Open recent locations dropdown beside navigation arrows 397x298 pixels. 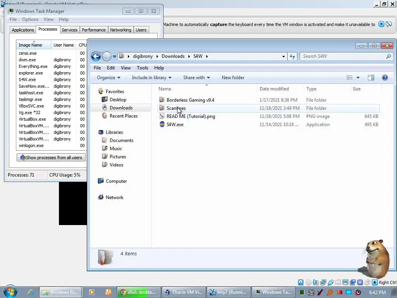tap(114, 57)
